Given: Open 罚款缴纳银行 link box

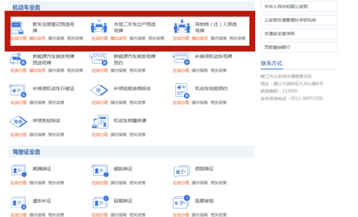Looking at the screenshot, I should pyautogui.click(x=299, y=47).
